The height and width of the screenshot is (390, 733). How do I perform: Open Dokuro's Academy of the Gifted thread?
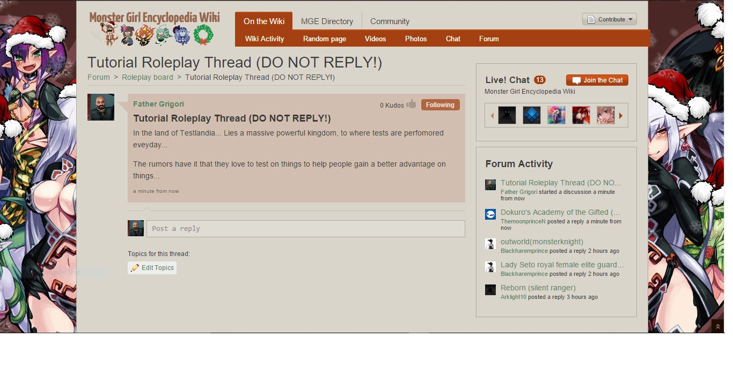561,212
